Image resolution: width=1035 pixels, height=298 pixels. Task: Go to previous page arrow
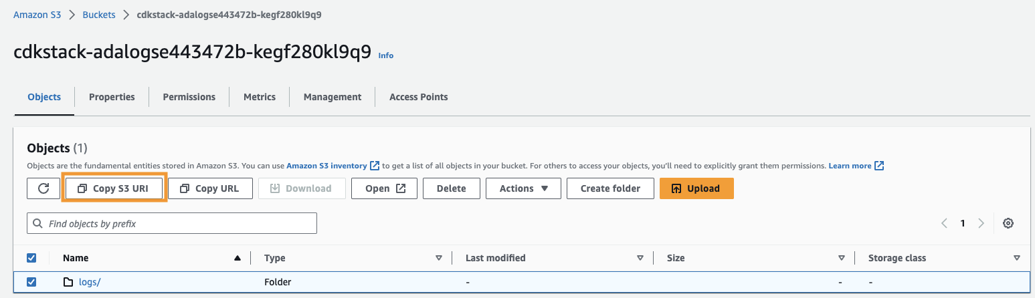pyautogui.click(x=945, y=223)
